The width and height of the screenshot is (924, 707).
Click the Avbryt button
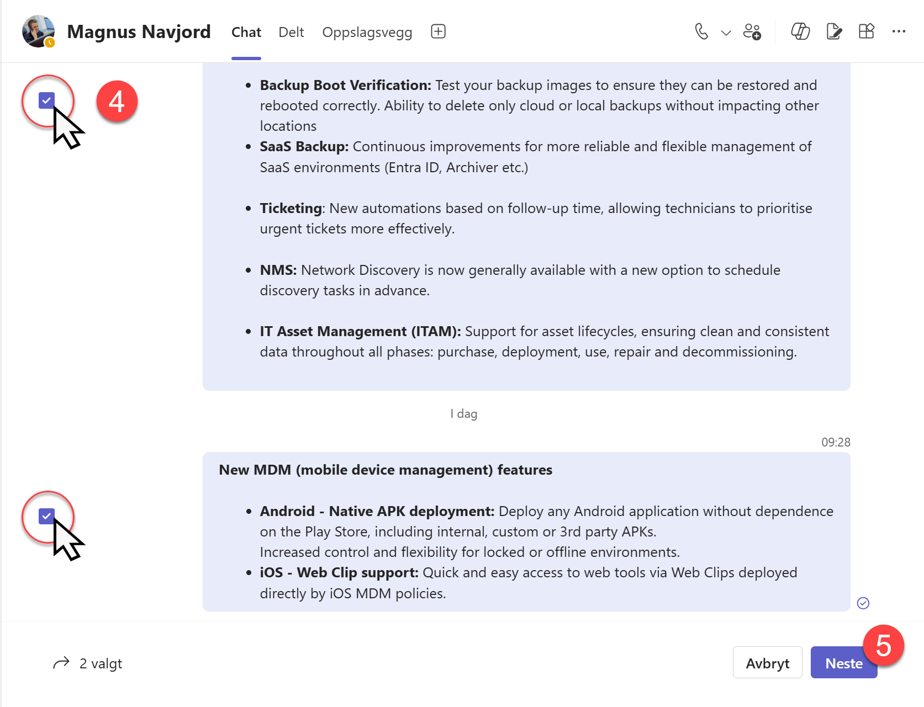pyautogui.click(x=767, y=663)
